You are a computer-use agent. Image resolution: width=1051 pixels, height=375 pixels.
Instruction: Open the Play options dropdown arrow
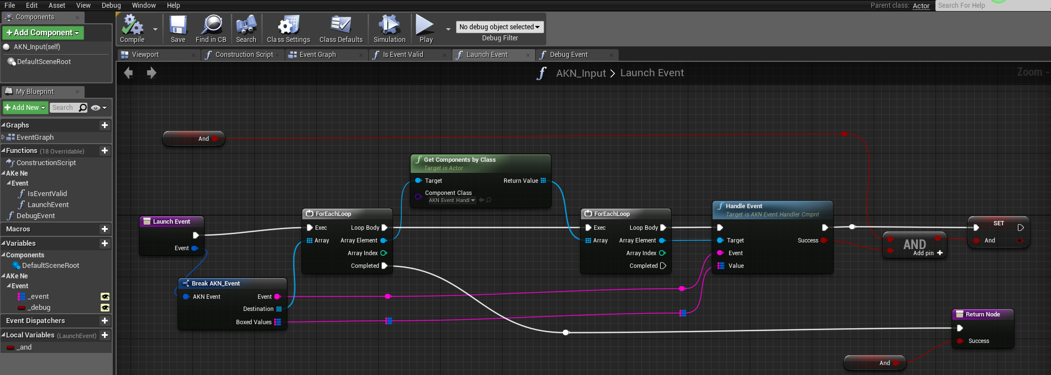[448, 29]
